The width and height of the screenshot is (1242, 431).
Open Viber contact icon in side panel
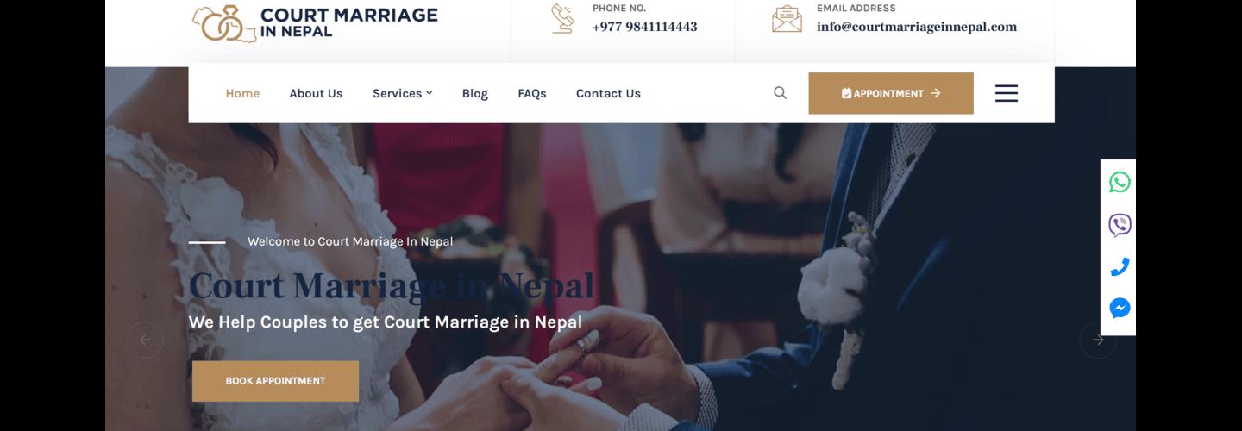(x=1120, y=225)
